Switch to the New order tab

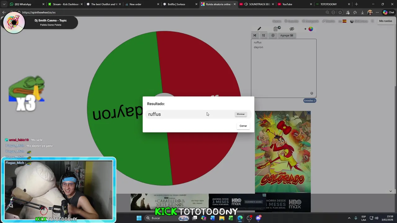point(141,4)
